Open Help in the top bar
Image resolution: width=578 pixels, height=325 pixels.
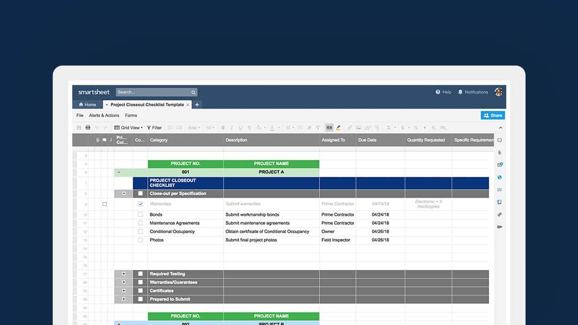click(443, 92)
